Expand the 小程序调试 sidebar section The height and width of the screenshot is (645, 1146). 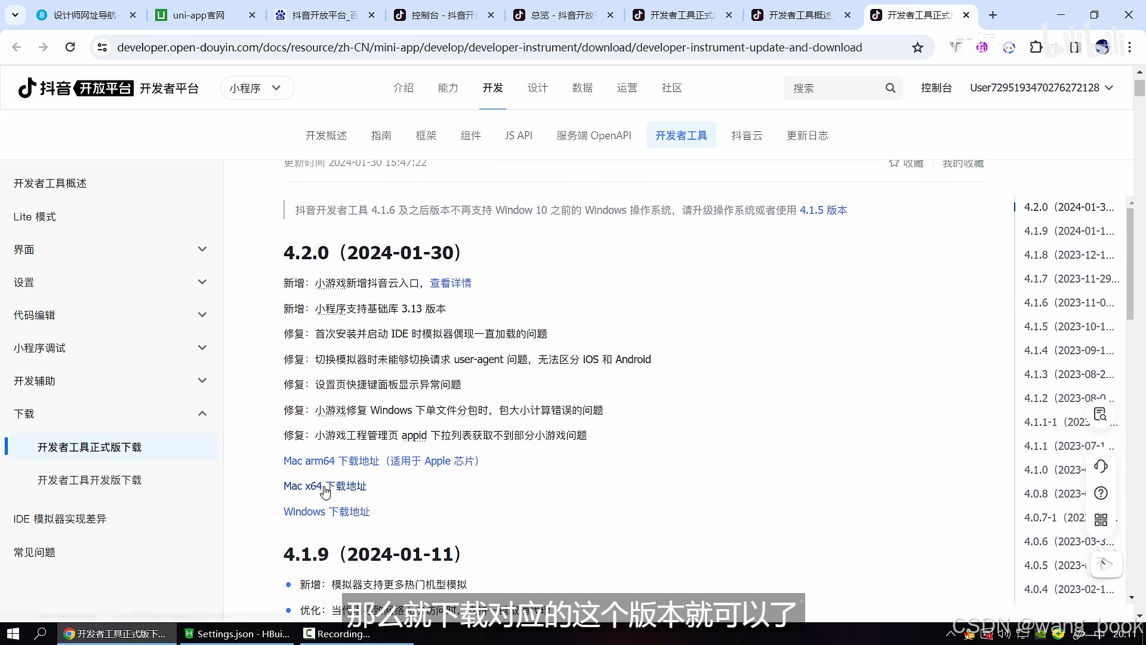(202, 348)
